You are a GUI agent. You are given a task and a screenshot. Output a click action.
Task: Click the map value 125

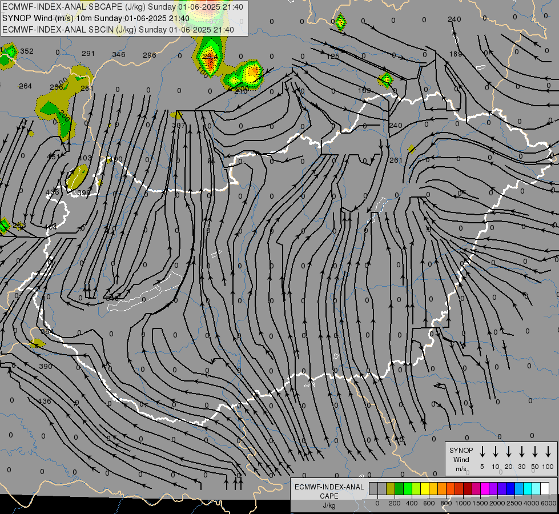(333, 57)
